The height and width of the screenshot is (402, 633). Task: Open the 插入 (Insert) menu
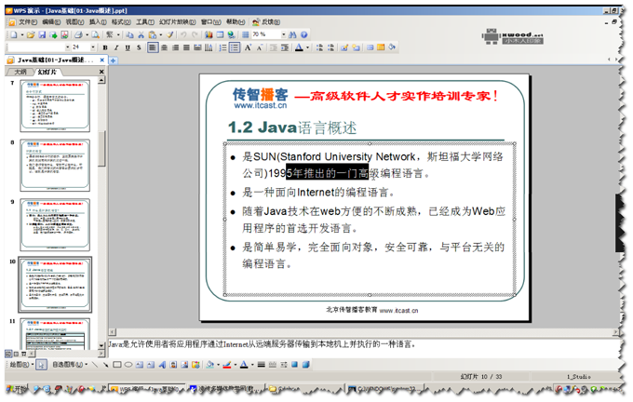(x=98, y=21)
